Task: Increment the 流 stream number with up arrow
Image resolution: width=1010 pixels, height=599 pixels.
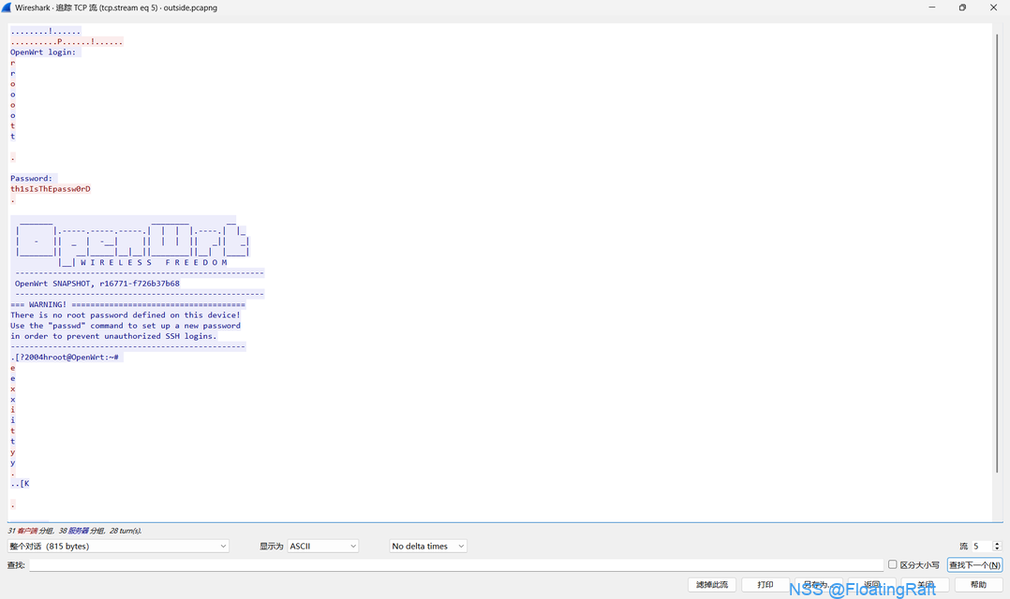Action: [x=997, y=543]
